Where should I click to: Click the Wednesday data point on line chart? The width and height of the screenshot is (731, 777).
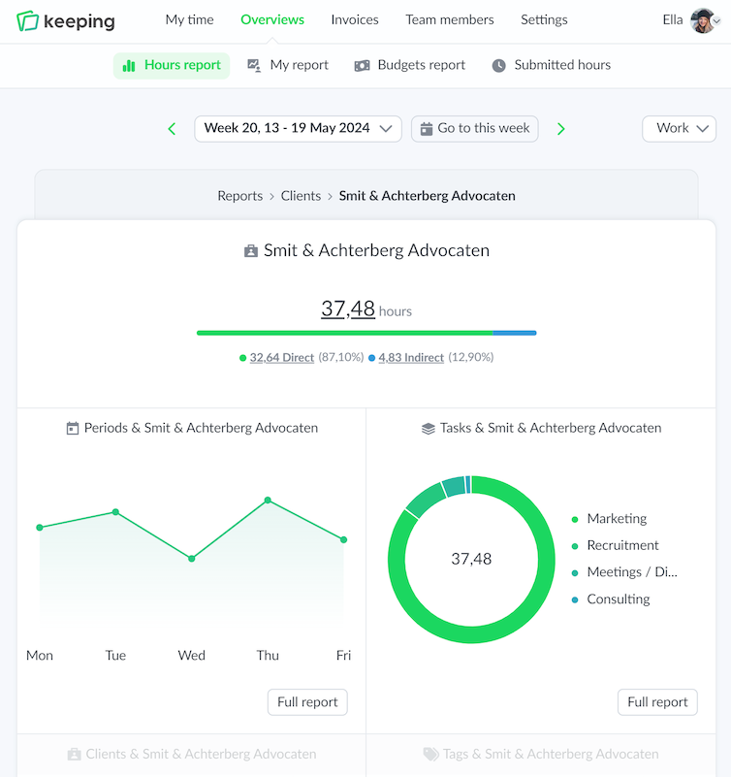click(x=192, y=559)
